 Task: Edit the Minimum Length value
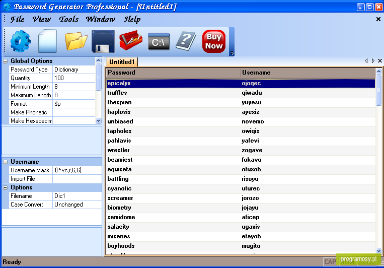point(74,87)
